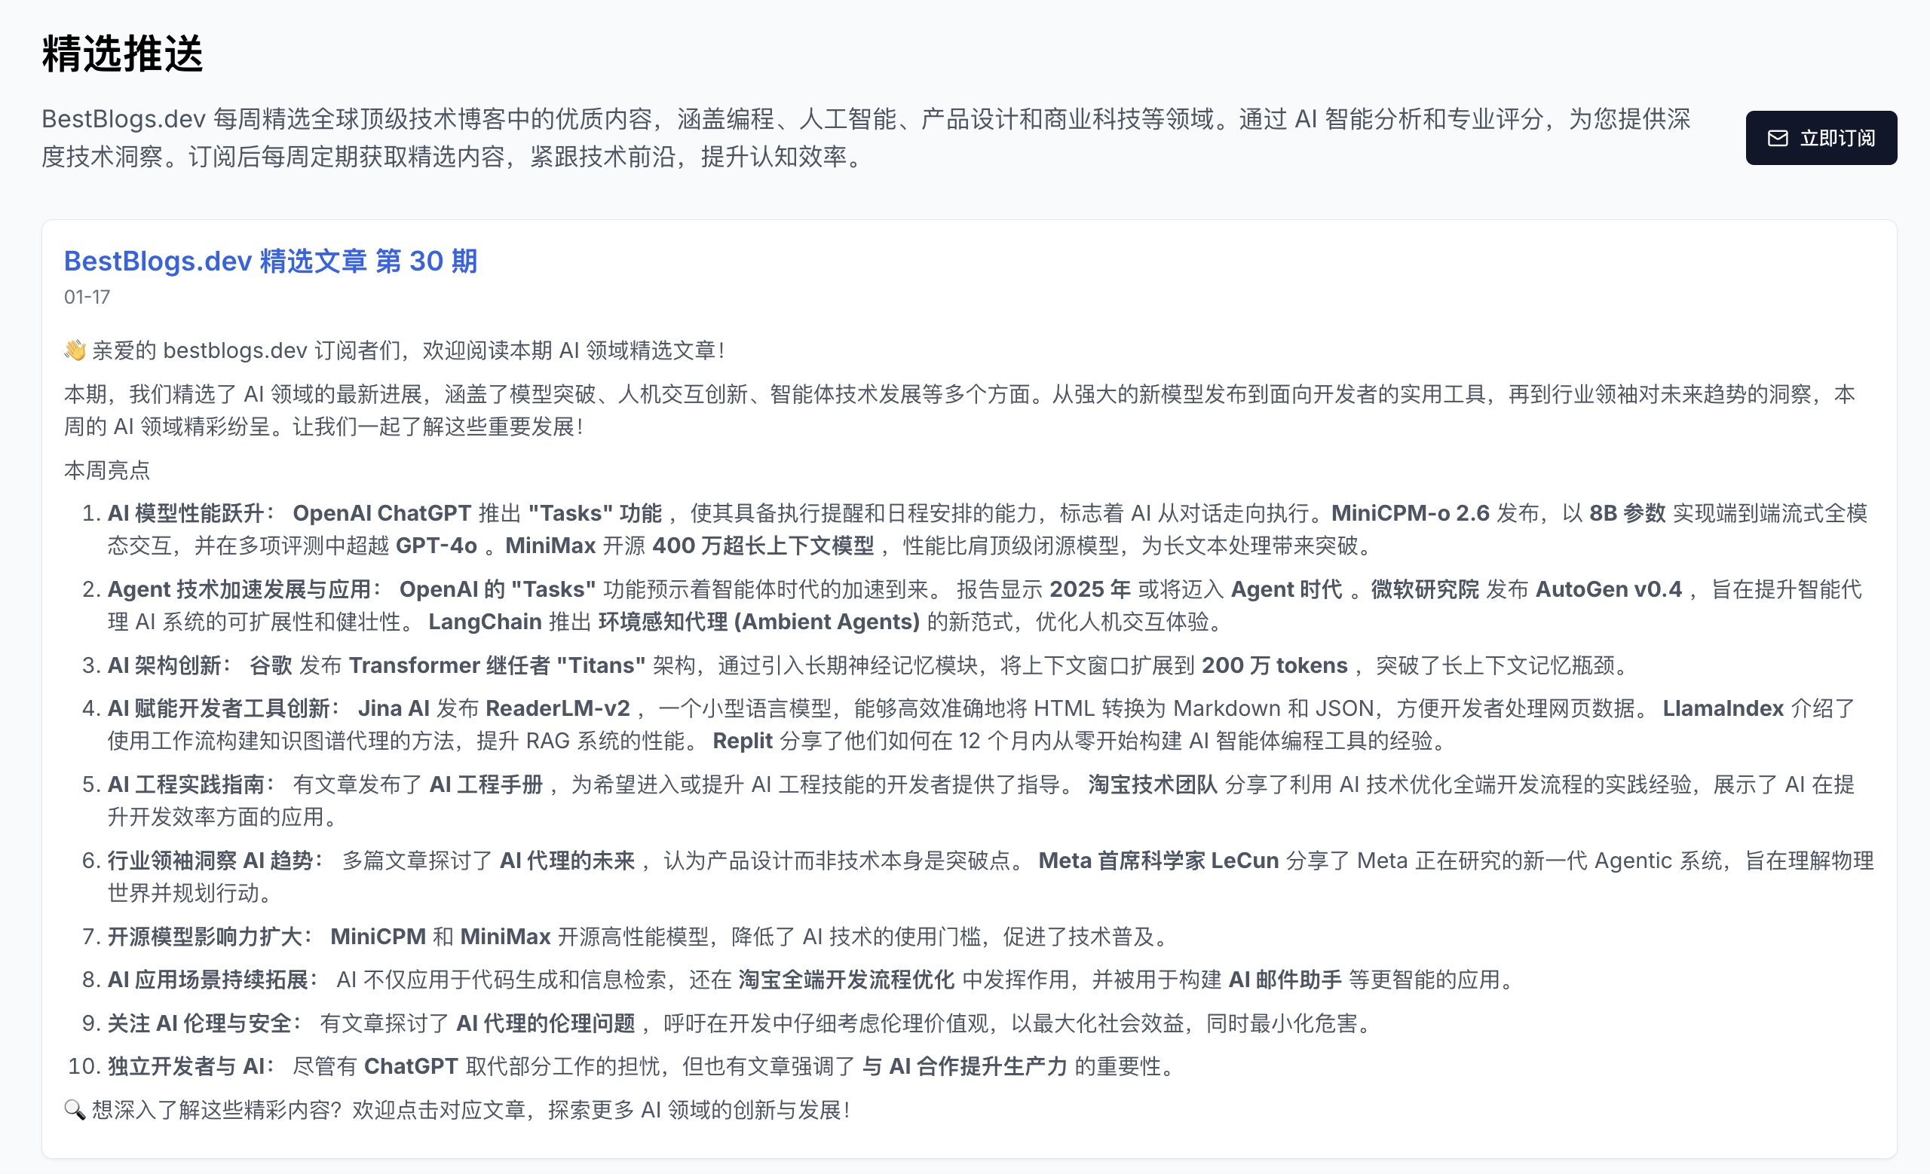The height and width of the screenshot is (1174, 1930).
Task: Click bold text AI 赋能开发者工具创新
Action: [x=219, y=708]
